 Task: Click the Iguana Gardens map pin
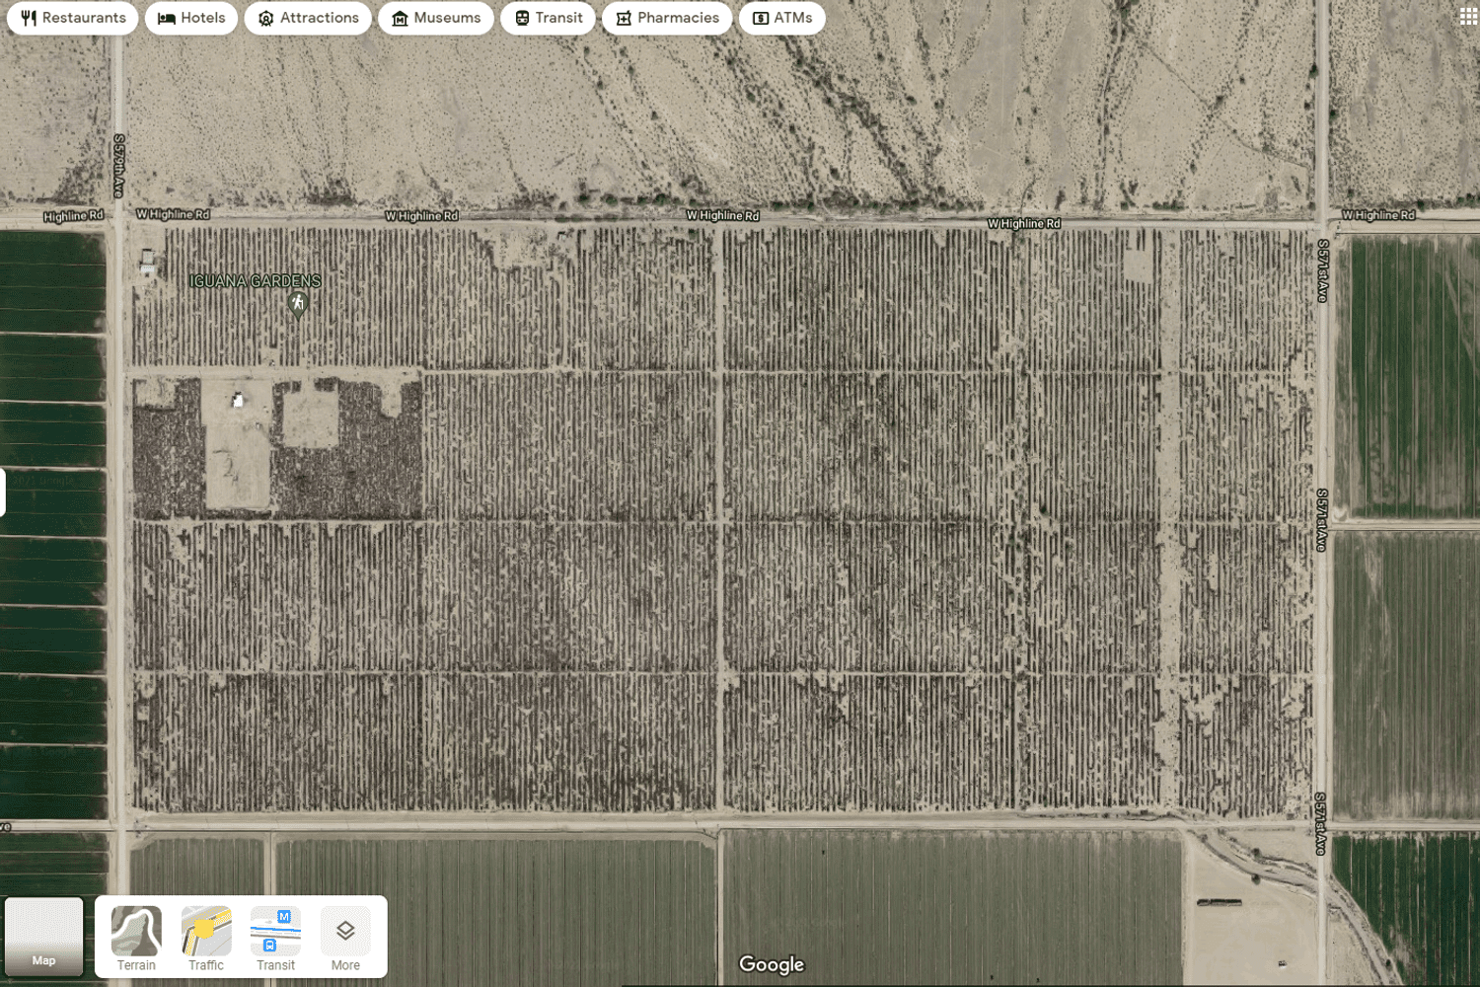[x=297, y=305]
